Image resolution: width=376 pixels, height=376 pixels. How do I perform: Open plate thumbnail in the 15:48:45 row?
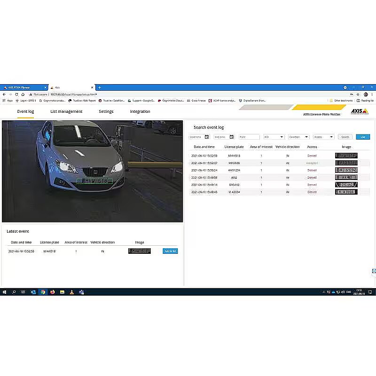346,192
